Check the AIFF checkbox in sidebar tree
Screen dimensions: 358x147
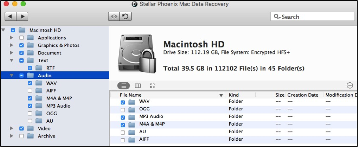pyautogui.click(x=30, y=91)
